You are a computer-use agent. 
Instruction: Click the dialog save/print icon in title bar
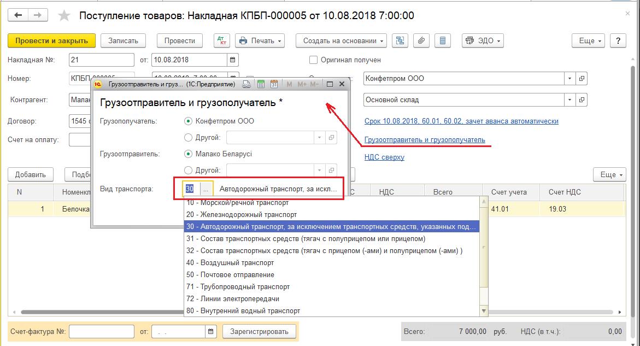[246, 84]
